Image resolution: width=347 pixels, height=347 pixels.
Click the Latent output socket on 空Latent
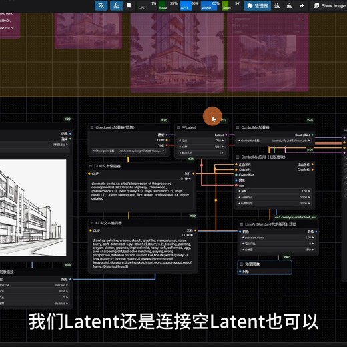(226, 135)
